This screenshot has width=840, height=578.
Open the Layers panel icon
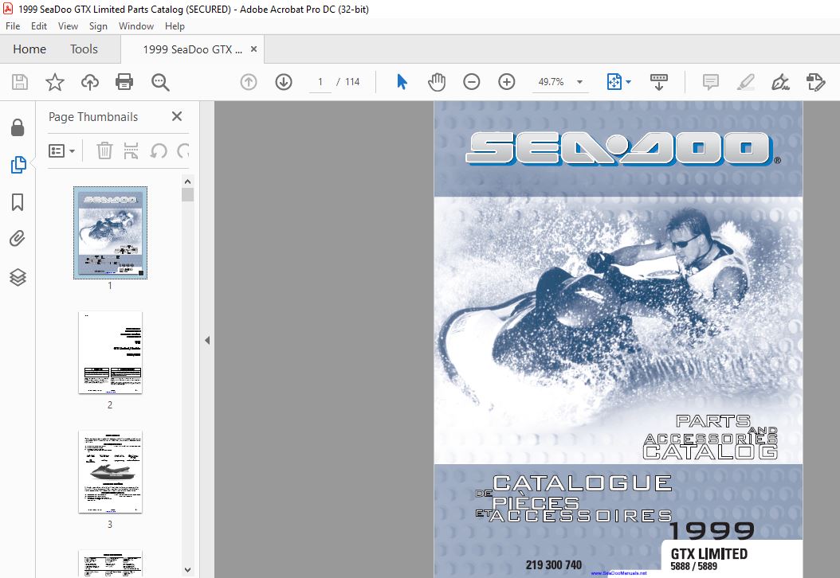coord(18,277)
